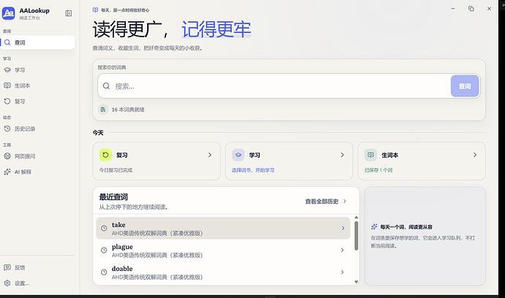Image resolution: width=505 pixels, height=298 pixels.
Task: Click the 最近查词 heading
Action: [x=113, y=196]
